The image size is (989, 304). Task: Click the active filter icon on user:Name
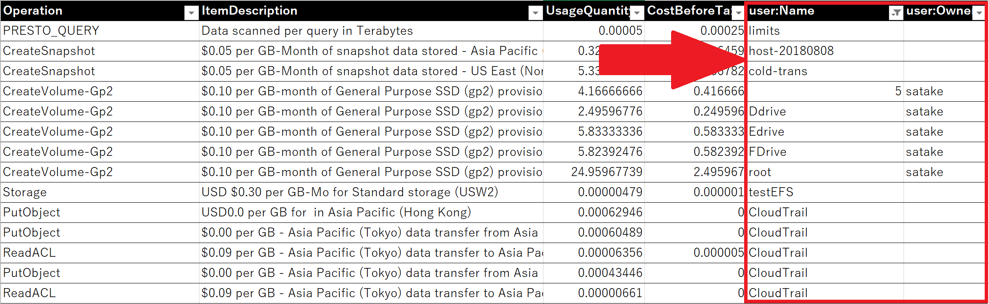[x=896, y=13]
